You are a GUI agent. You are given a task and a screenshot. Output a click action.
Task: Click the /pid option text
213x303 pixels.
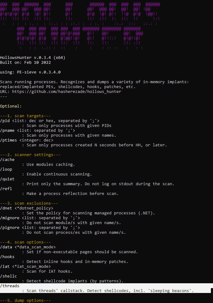pyautogui.click(x=5, y=121)
